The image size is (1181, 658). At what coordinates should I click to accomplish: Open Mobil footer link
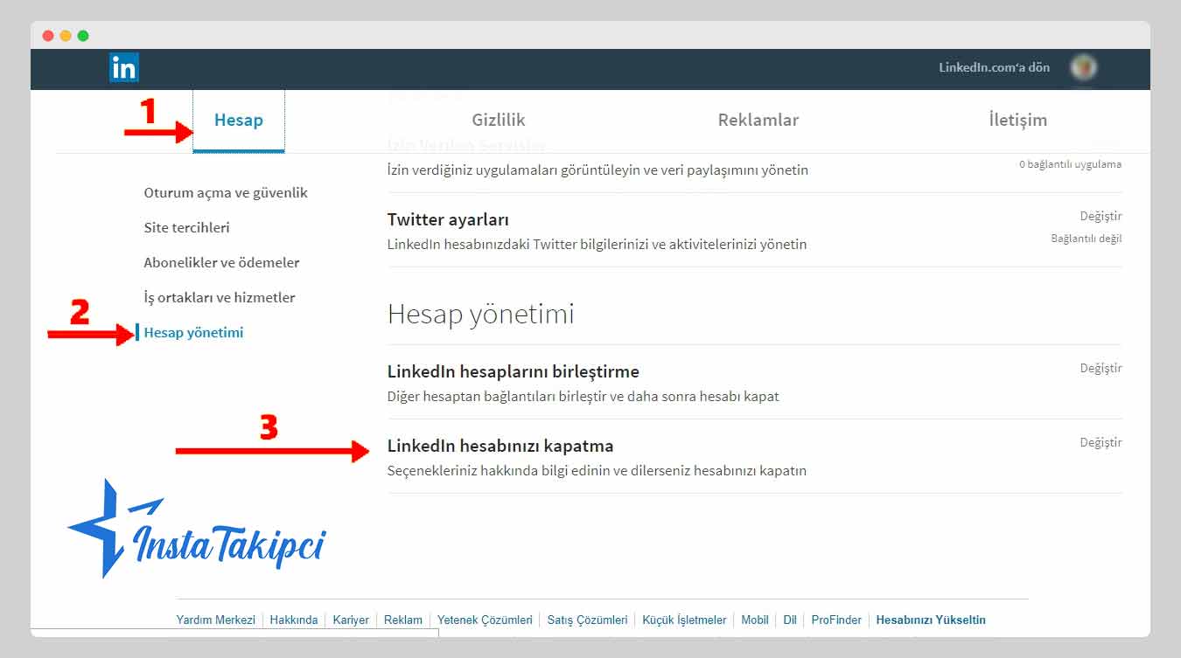(755, 620)
